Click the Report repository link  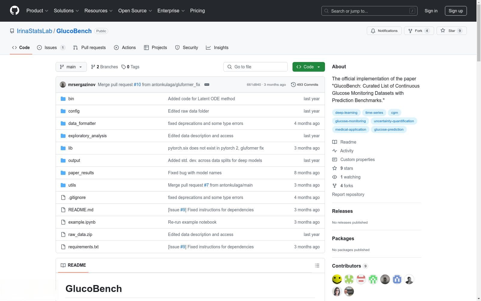click(348, 194)
